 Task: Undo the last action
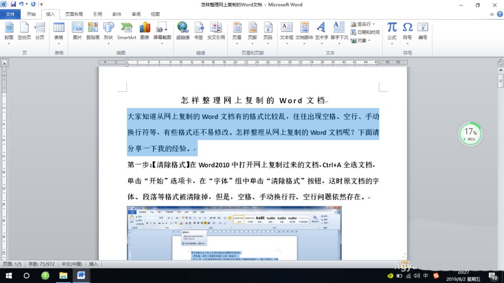click(21, 4)
